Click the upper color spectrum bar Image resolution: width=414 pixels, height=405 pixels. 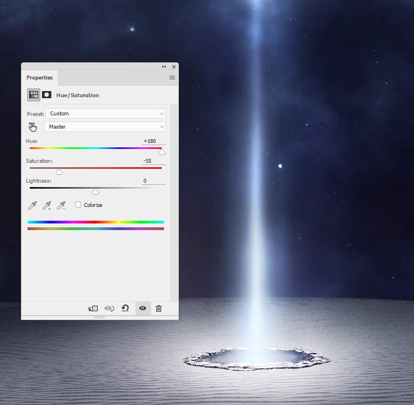click(95, 222)
